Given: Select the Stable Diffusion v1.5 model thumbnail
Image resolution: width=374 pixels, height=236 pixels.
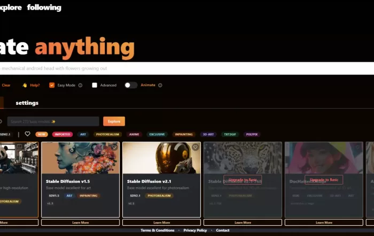Looking at the screenshot, I should point(80,158).
